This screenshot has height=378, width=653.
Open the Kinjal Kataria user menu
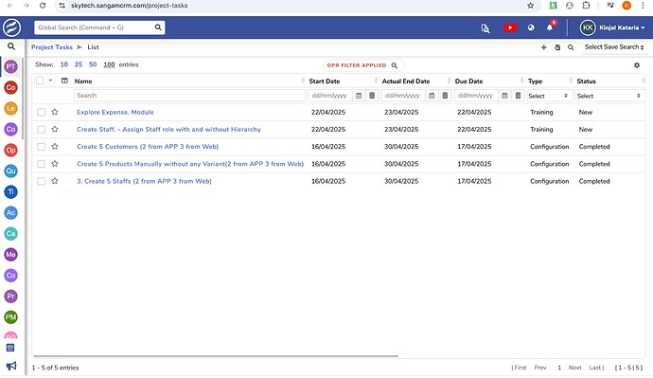[x=612, y=27]
